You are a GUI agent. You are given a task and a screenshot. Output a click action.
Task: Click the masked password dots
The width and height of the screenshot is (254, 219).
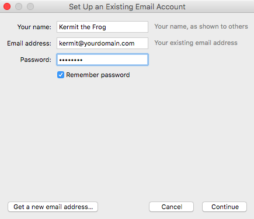click(71, 60)
